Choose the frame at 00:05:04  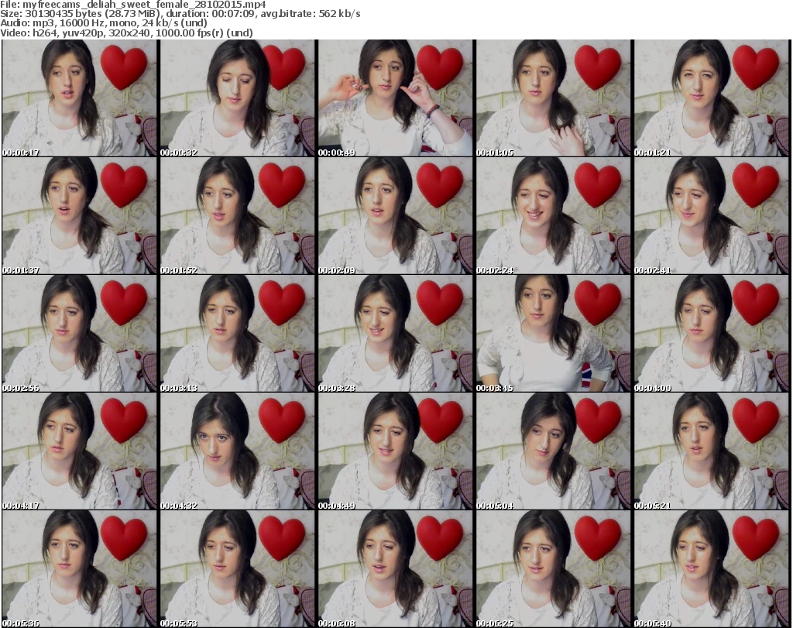pos(553,451)
